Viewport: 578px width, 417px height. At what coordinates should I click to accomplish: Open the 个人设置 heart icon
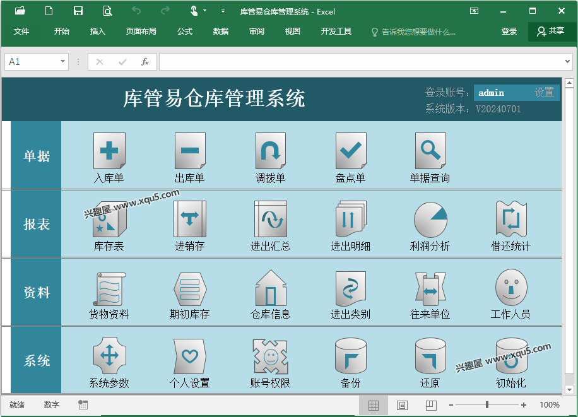coord(190,356)
